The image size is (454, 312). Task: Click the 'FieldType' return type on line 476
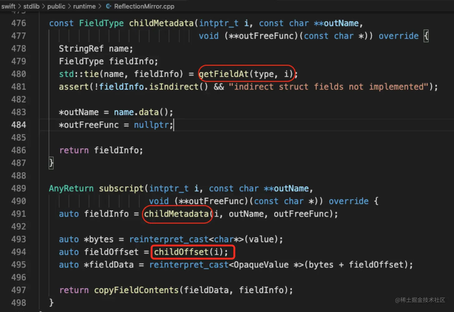click(101, 23)
